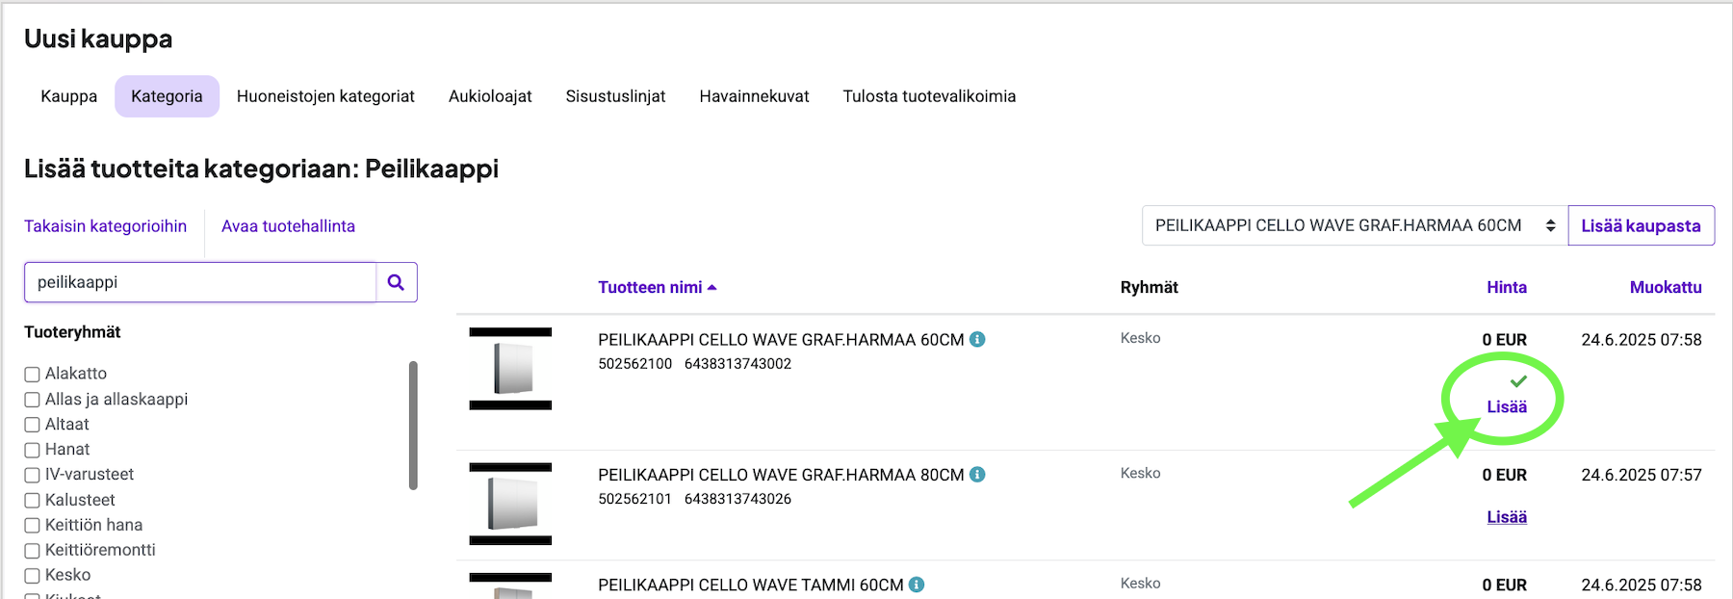Switch to the Aukioloajat tab
This screenshot has height=599, width=1733.
(x=490, y=96)
